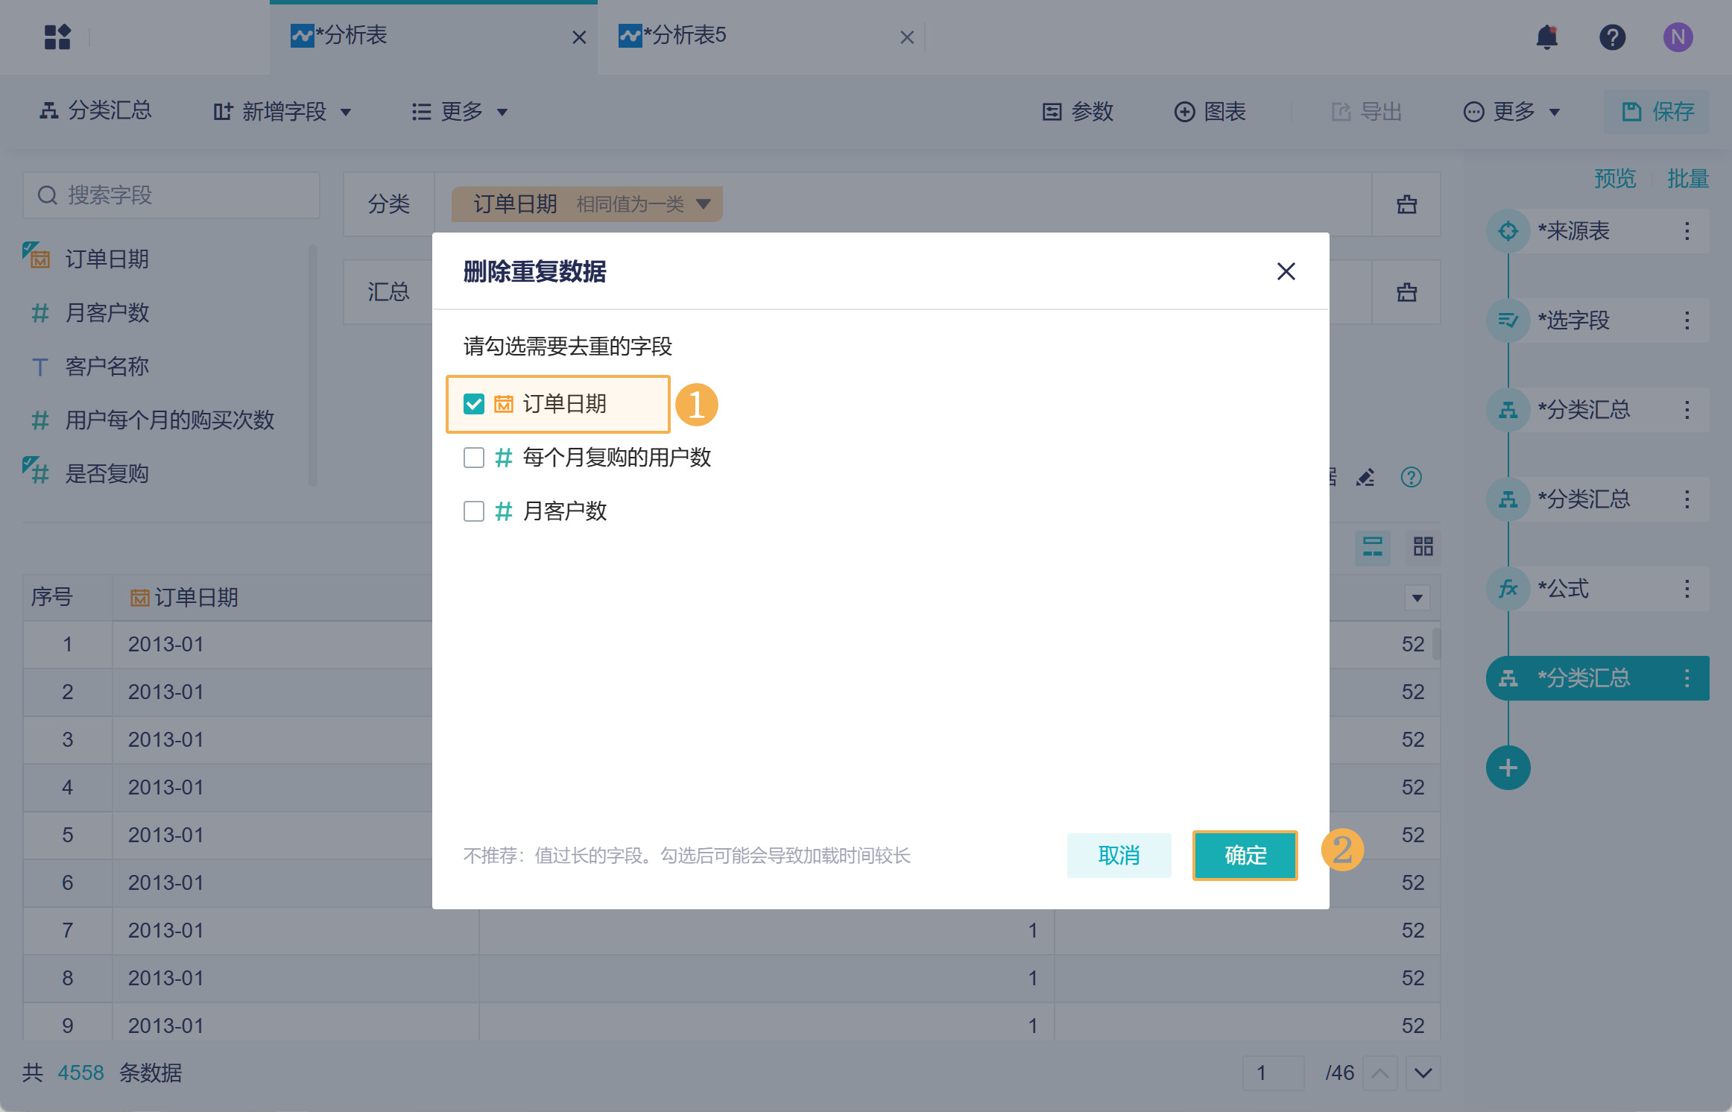This screenshot has height=1112, width=1732.
Task: Add a 图表 chart
Action: (x=1210, y=112)
